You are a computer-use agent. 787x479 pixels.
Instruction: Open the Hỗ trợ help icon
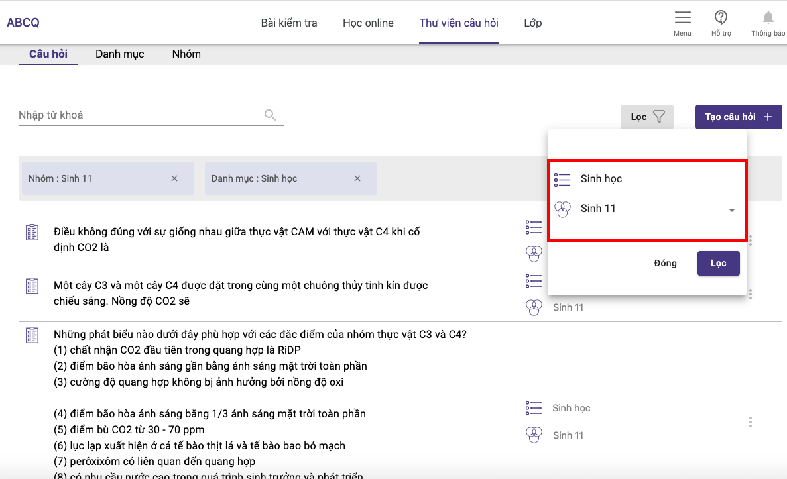pyautogui.click(x=721, y=17)
